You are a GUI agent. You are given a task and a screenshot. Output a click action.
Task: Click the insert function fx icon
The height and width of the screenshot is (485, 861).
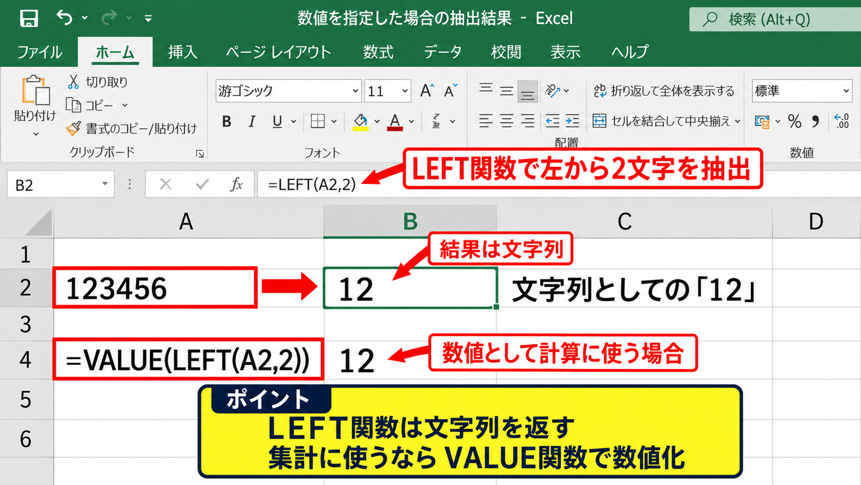coord(236,184)
